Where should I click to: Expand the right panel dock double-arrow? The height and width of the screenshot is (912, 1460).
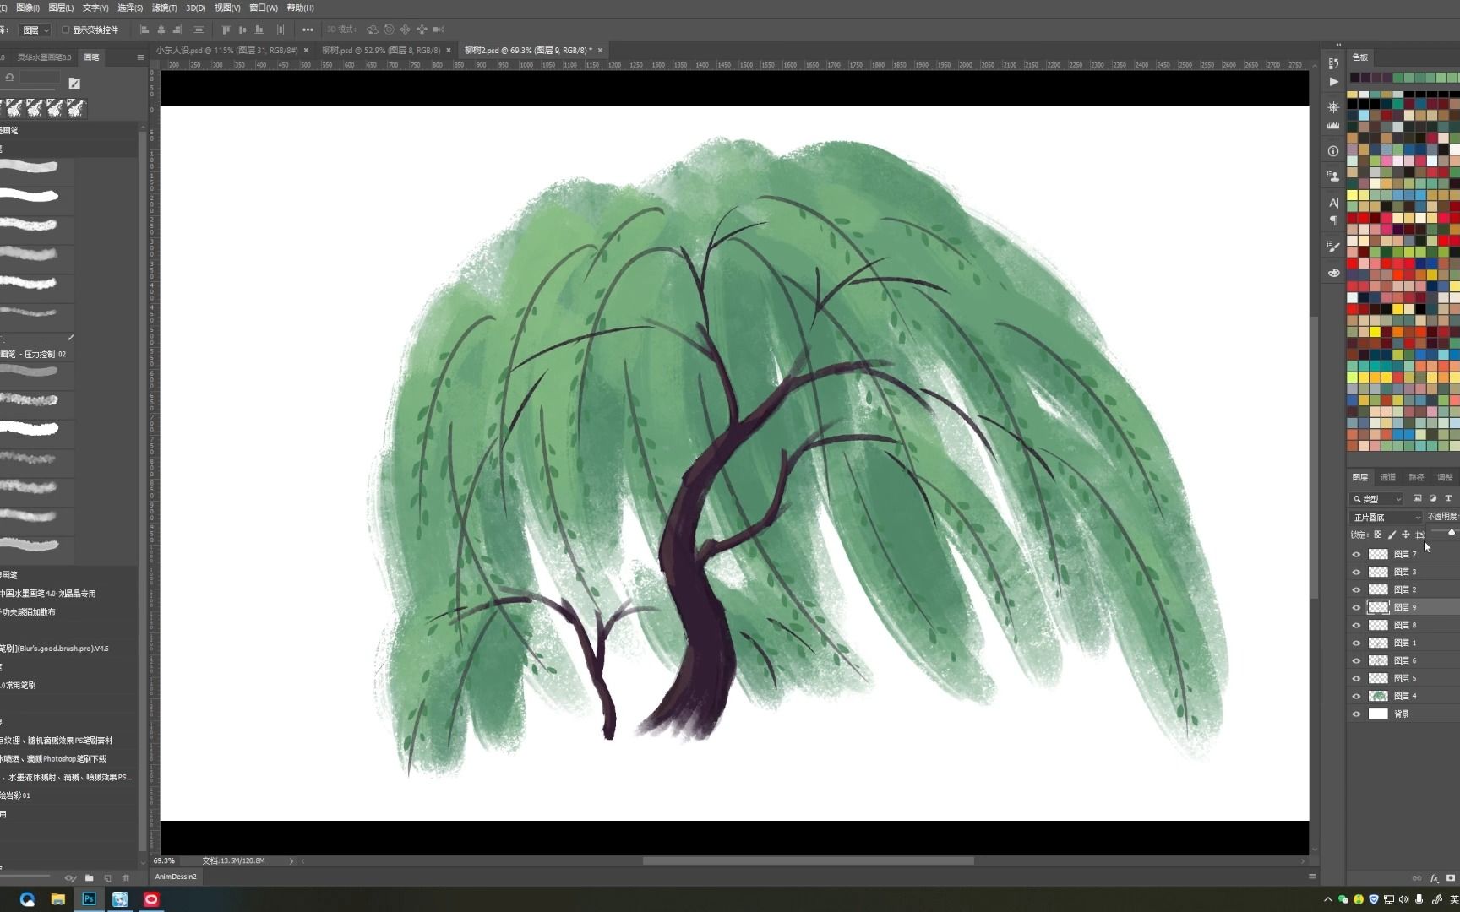coord(1338,45)
